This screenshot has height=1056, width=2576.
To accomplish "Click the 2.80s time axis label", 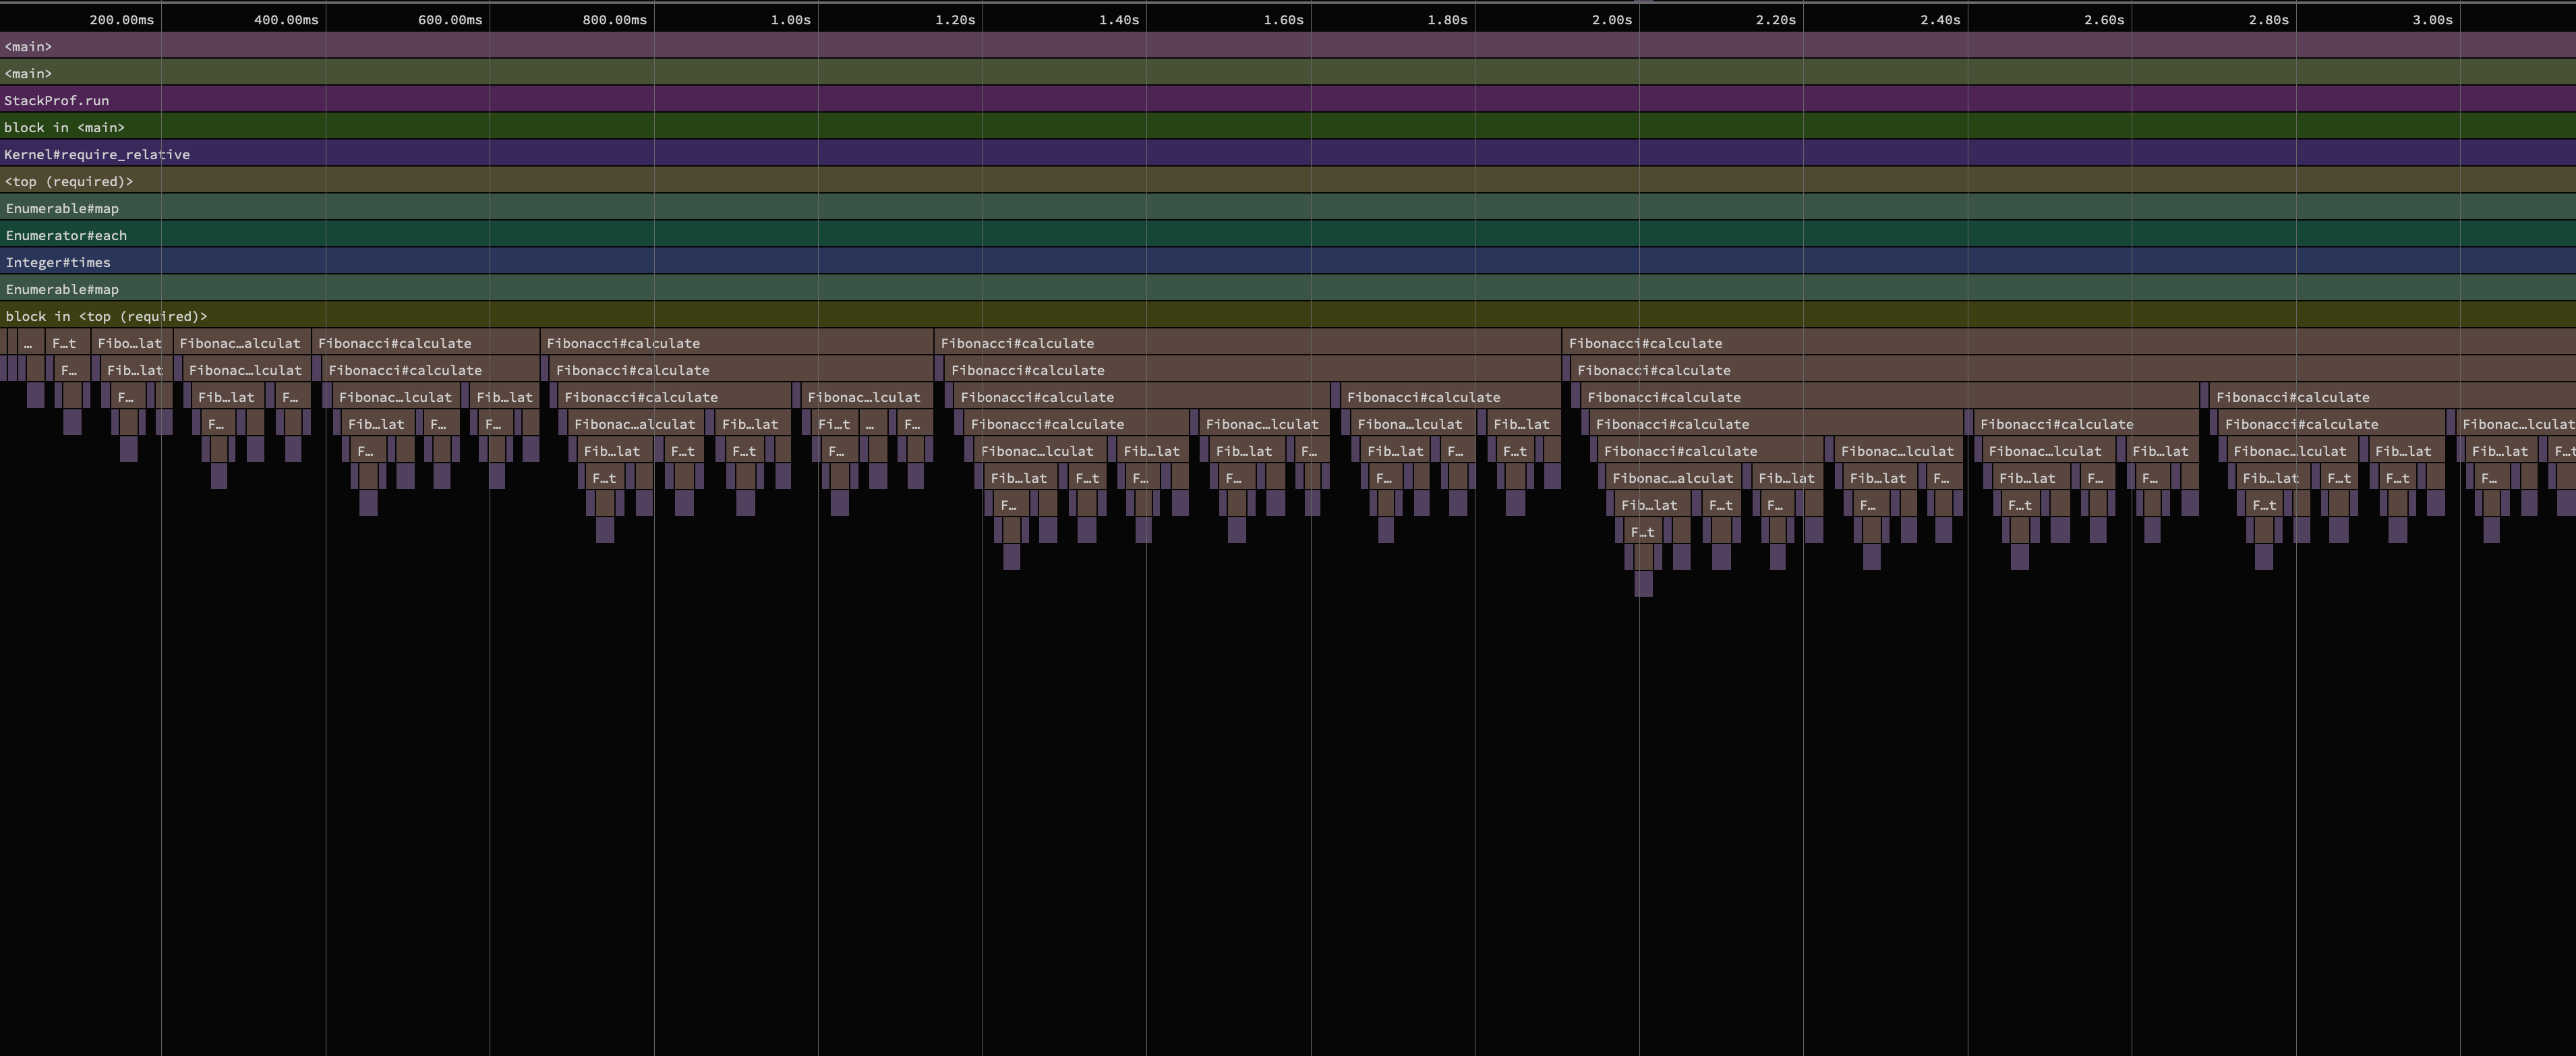I will [2268, 19].
